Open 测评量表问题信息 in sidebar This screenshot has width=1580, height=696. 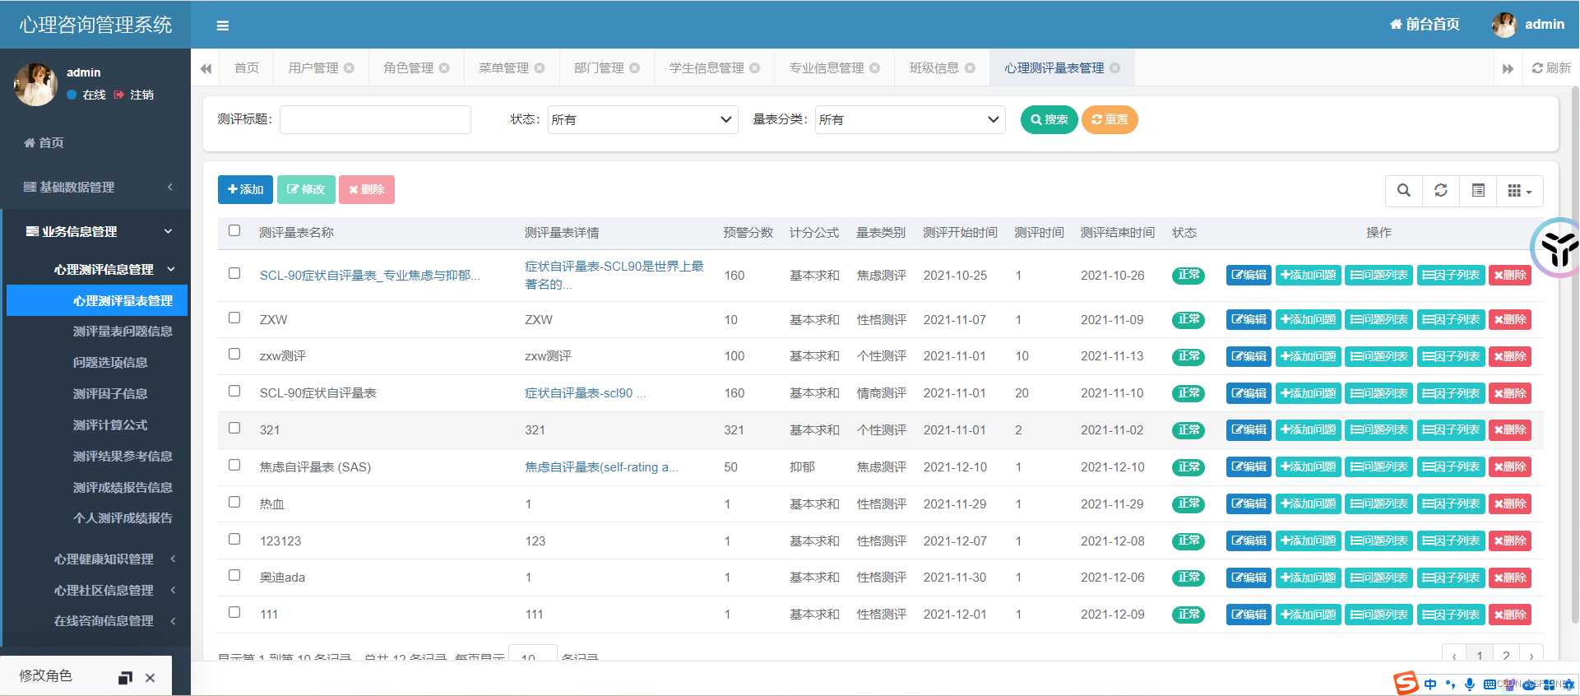[123, 331]
